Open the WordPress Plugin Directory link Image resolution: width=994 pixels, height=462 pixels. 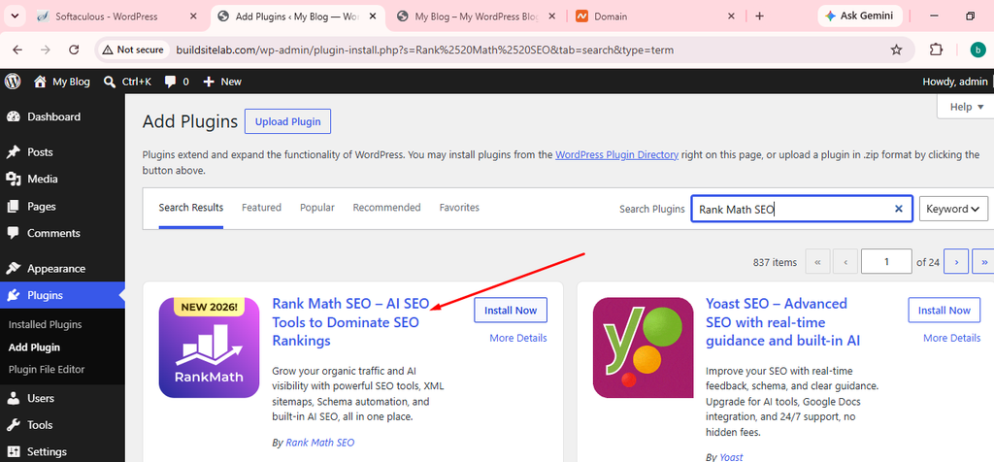pyautogui.click(x=616, y=154)
